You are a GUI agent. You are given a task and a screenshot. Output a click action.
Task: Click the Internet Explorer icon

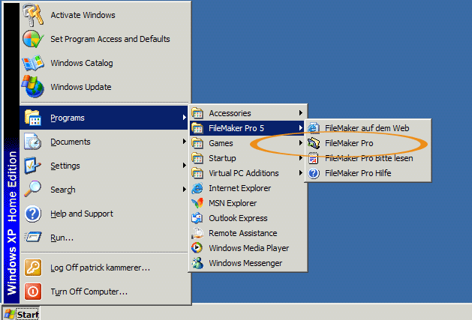point(197,188)
